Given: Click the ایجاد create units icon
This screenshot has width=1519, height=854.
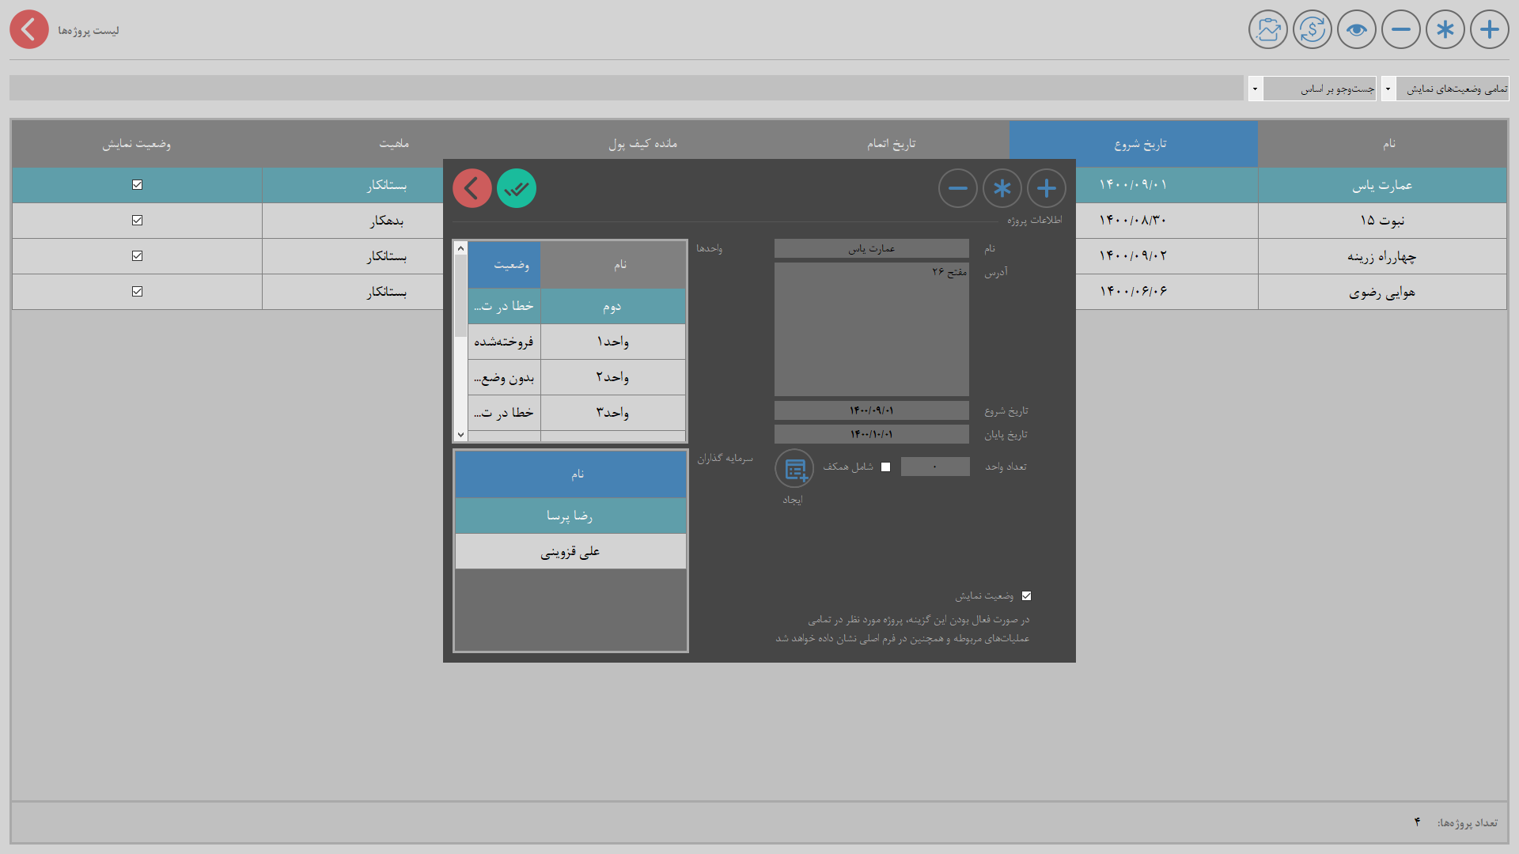Looking at the screenshot, I should (x=794, y=469).
